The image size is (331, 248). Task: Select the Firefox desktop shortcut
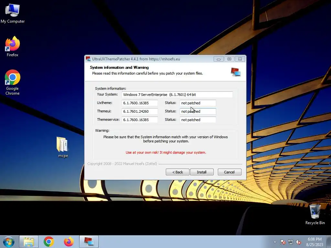(x=13, y=46)
